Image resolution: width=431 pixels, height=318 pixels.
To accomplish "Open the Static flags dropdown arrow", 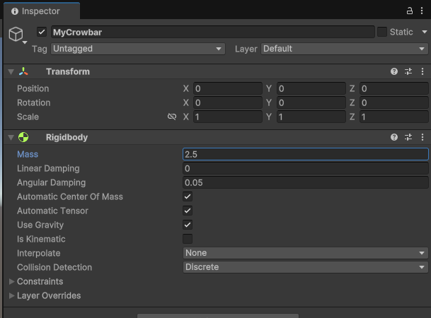I will [x=425, y=32].
